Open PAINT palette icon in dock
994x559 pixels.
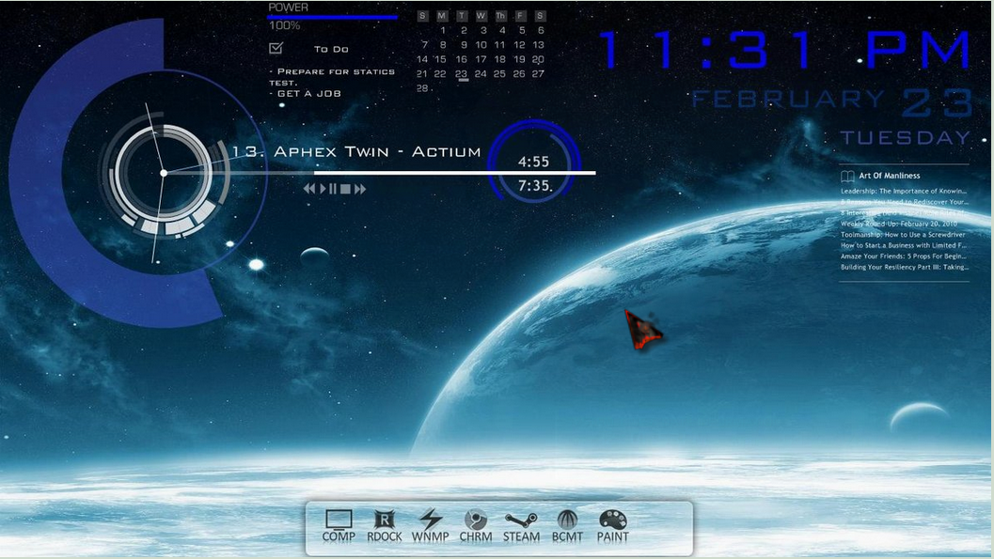(x=613, y=525)
